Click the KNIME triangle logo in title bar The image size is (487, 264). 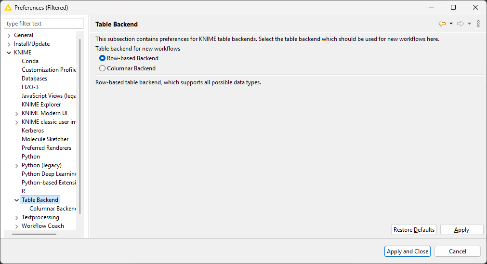point(8,7)
